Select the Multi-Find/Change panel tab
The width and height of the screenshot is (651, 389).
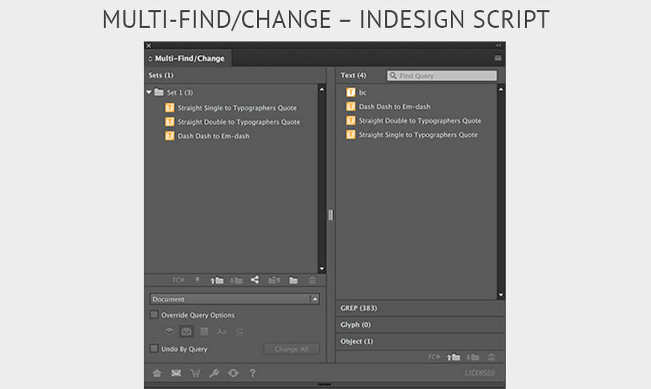[x=188, y=58]
